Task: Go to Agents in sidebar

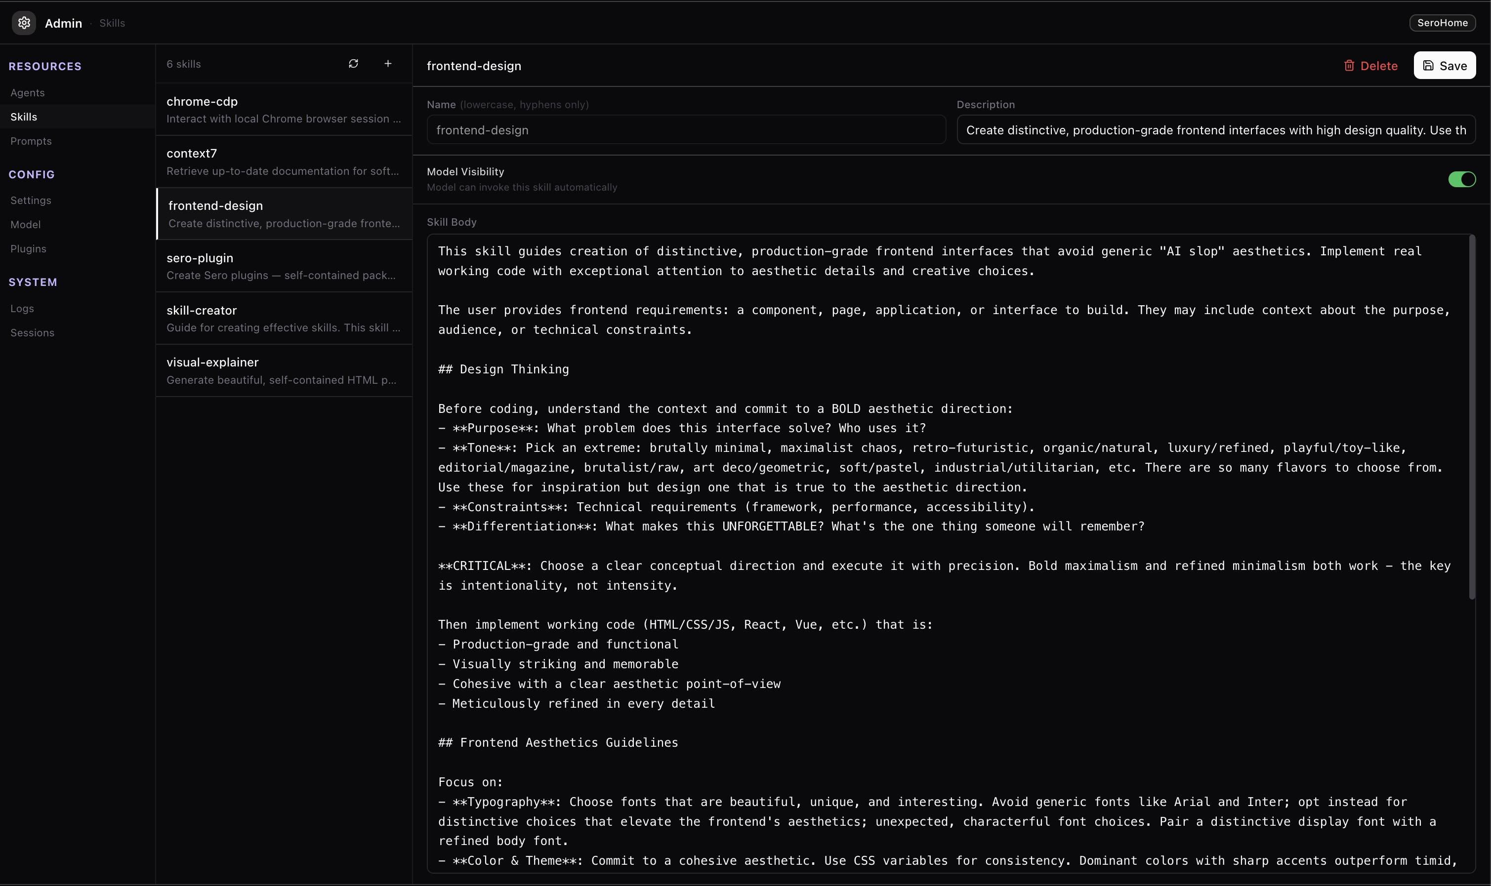Action: pos(28,92)
